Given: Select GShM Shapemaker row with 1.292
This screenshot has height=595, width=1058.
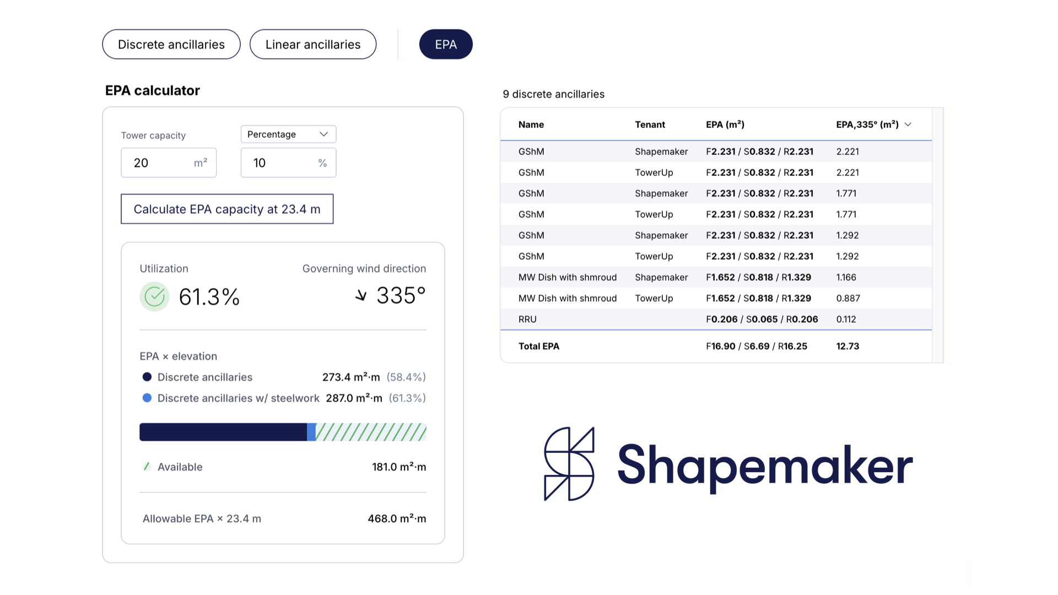Looking at the screenshot, I should pyautogui.click(x=716, y=235).
